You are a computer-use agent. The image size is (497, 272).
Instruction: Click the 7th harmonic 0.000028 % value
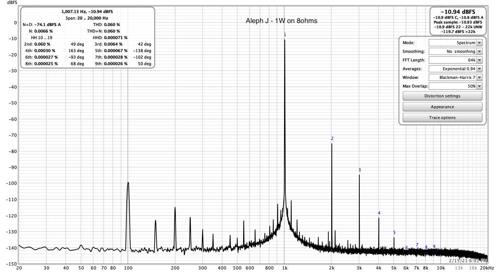(116, 57)
